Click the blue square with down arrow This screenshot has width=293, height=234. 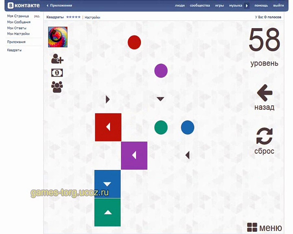pyautogui.click(x=107, y=184)
